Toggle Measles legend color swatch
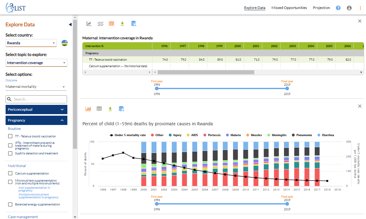 248,135
